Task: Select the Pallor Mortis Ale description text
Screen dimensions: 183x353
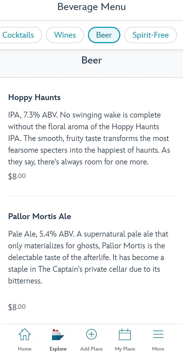Action: pos(88,257)
